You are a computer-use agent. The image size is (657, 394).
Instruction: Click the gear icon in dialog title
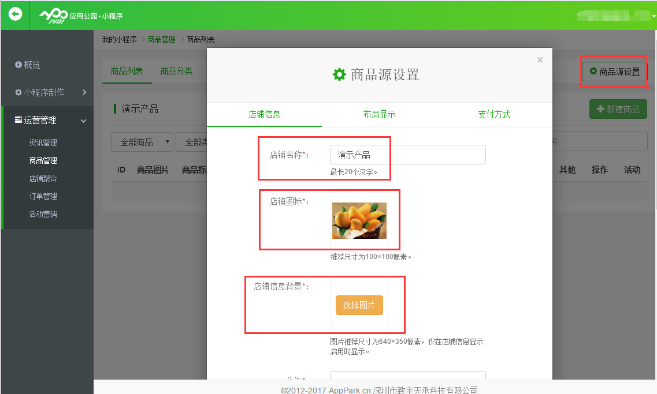click(339, 74)
